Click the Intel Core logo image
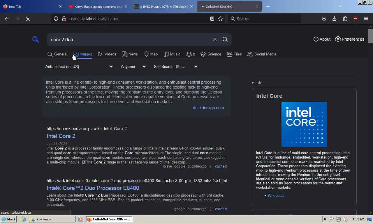The height and width of the screenshot is (223, 373). click(304, 124)
